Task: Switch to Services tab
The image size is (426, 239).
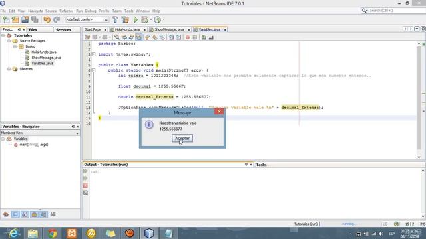Action: pos(63,29)
